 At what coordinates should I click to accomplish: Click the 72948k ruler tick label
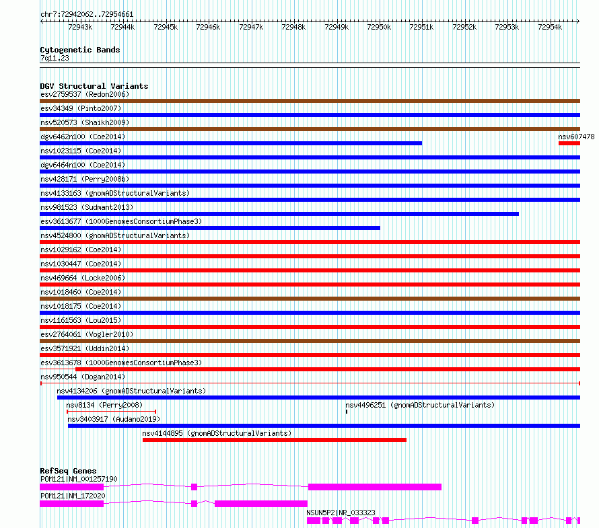click(293, 27)
